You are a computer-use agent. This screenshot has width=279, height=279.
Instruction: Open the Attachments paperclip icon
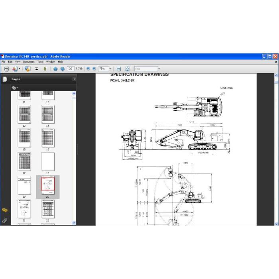pyautogui.click(x=5, y=220)
